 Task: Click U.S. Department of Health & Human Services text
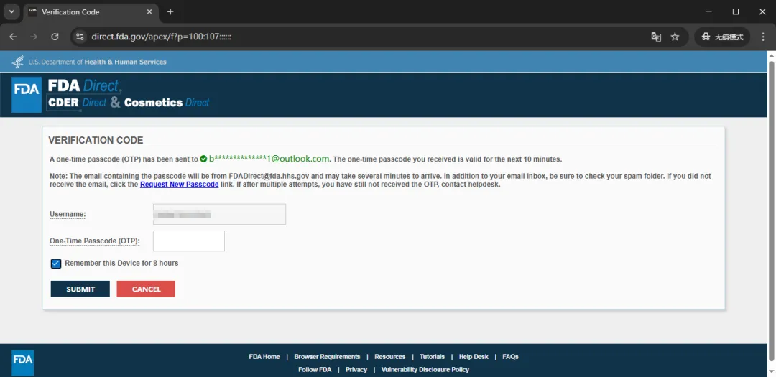(97, 62)
